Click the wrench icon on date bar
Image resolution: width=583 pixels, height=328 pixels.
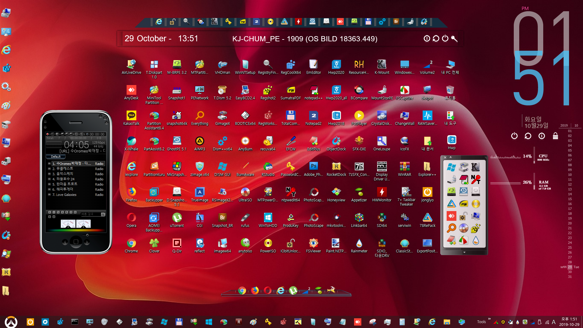[454, 39]
